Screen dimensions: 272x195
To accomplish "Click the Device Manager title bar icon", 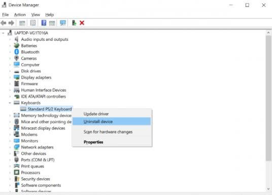I will click(4, 5).
